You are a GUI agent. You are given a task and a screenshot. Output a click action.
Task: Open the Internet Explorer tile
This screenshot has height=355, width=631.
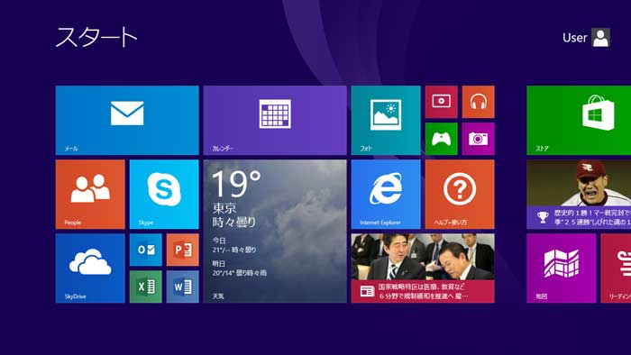(386, 195)
